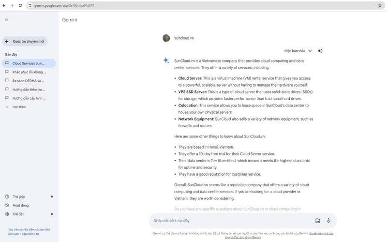The height and width of the screenshot is (242, 387).
Task: Expand the Hiện bản thảo dropdown
Action: click(298, 51)
